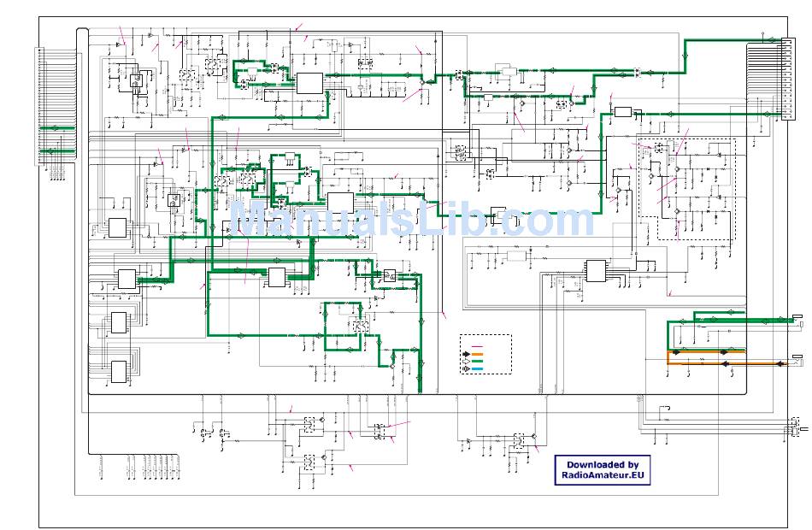Click the cyan line legend swatch
Viewport: 812px width, 530px height.
tap(477, 369)
